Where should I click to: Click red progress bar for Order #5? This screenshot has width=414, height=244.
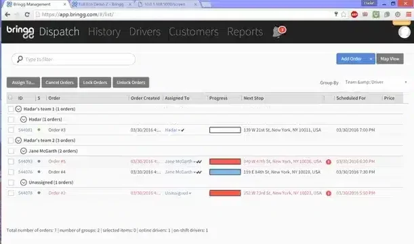pyautogui.click(x=225, y=161)
